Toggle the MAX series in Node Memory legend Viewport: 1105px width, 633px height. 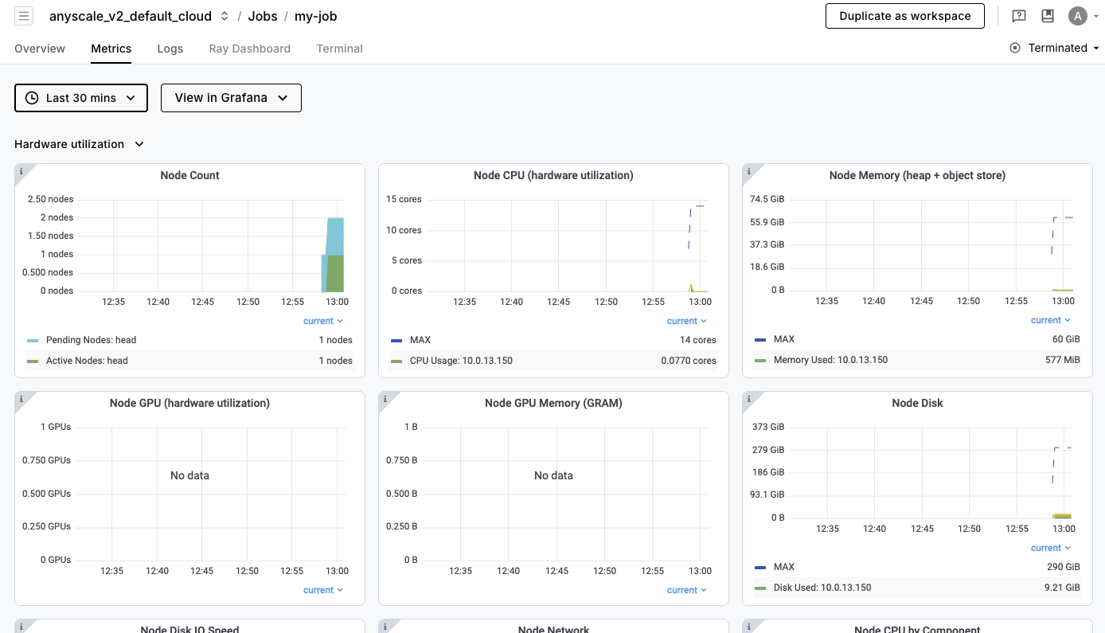(x=784, y=339)
